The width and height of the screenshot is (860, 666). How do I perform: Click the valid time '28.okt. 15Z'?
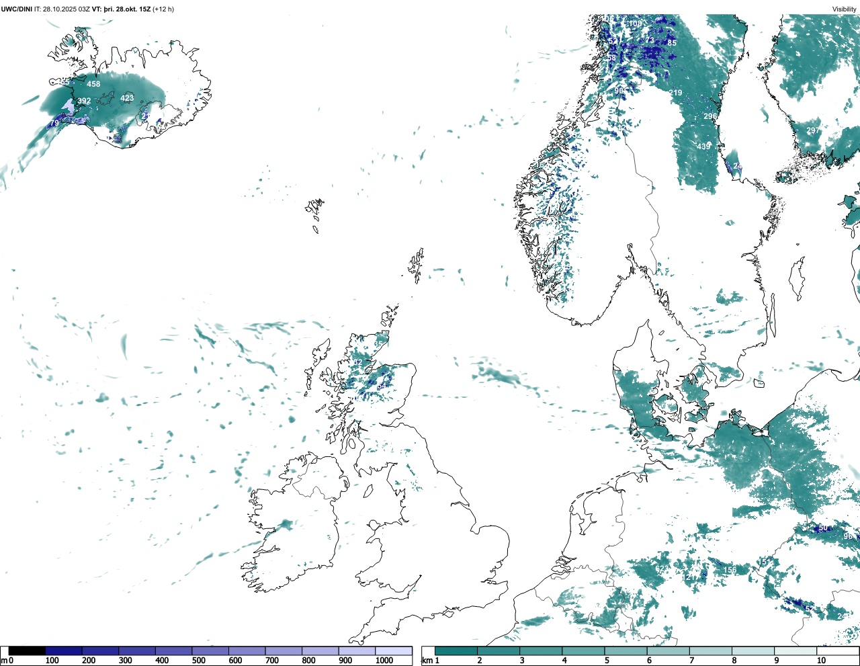click(134, 9)
